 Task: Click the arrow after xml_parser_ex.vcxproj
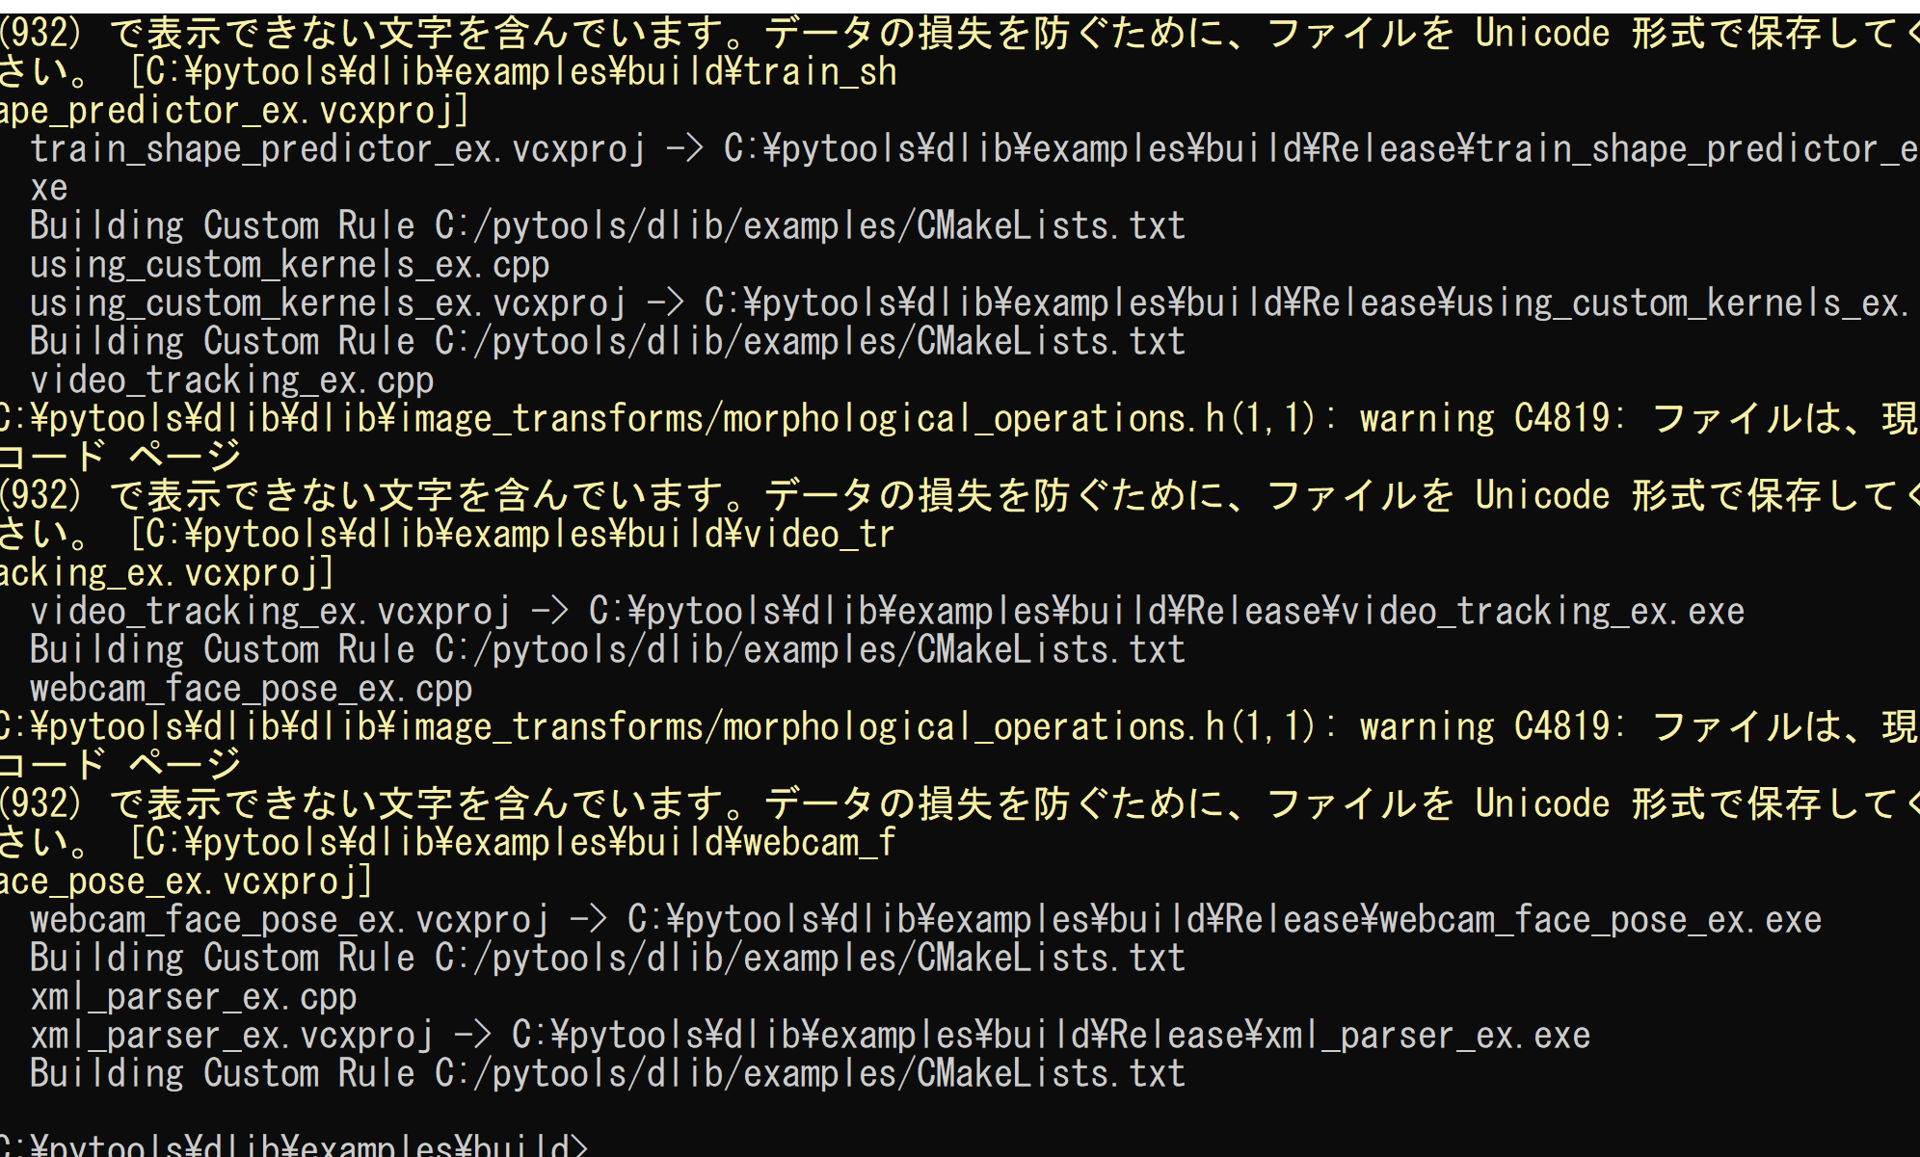point(472,1036)
